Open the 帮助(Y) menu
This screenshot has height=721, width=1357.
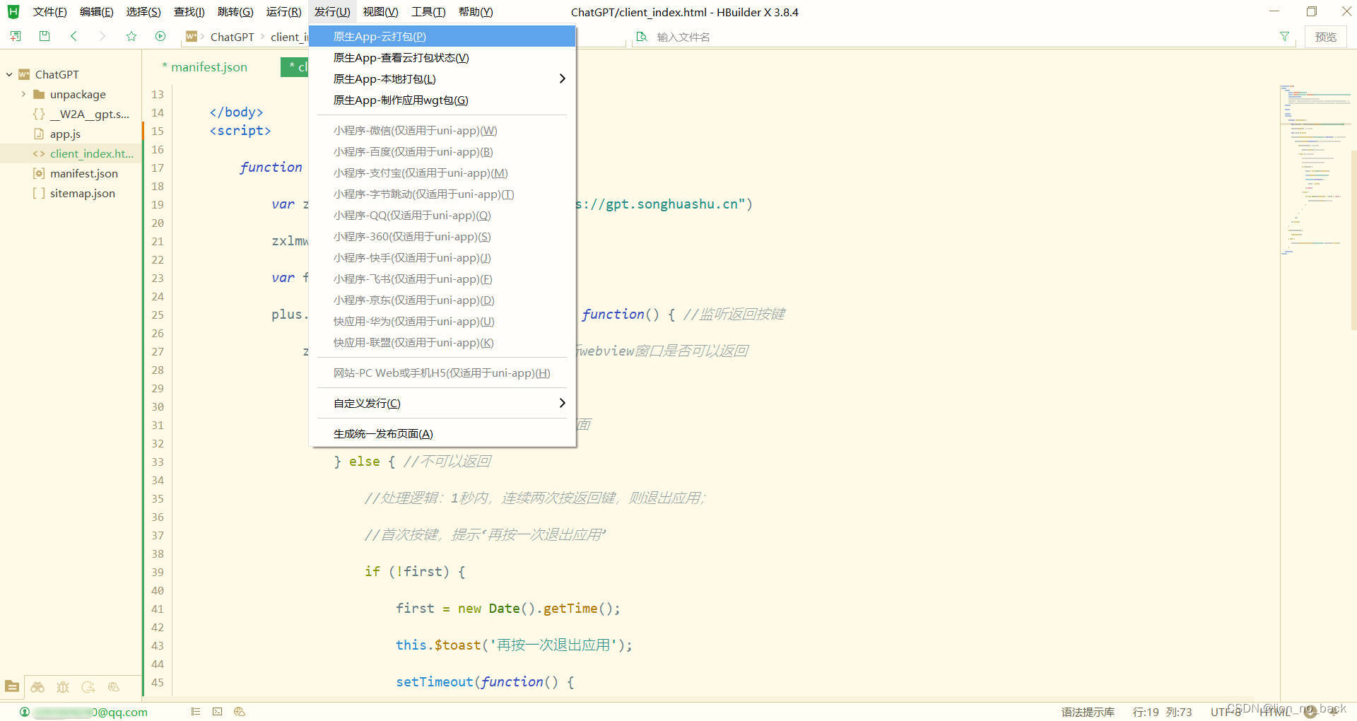tap(476, 12)
